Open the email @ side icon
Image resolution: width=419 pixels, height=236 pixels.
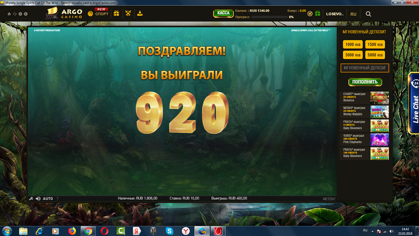415,160
